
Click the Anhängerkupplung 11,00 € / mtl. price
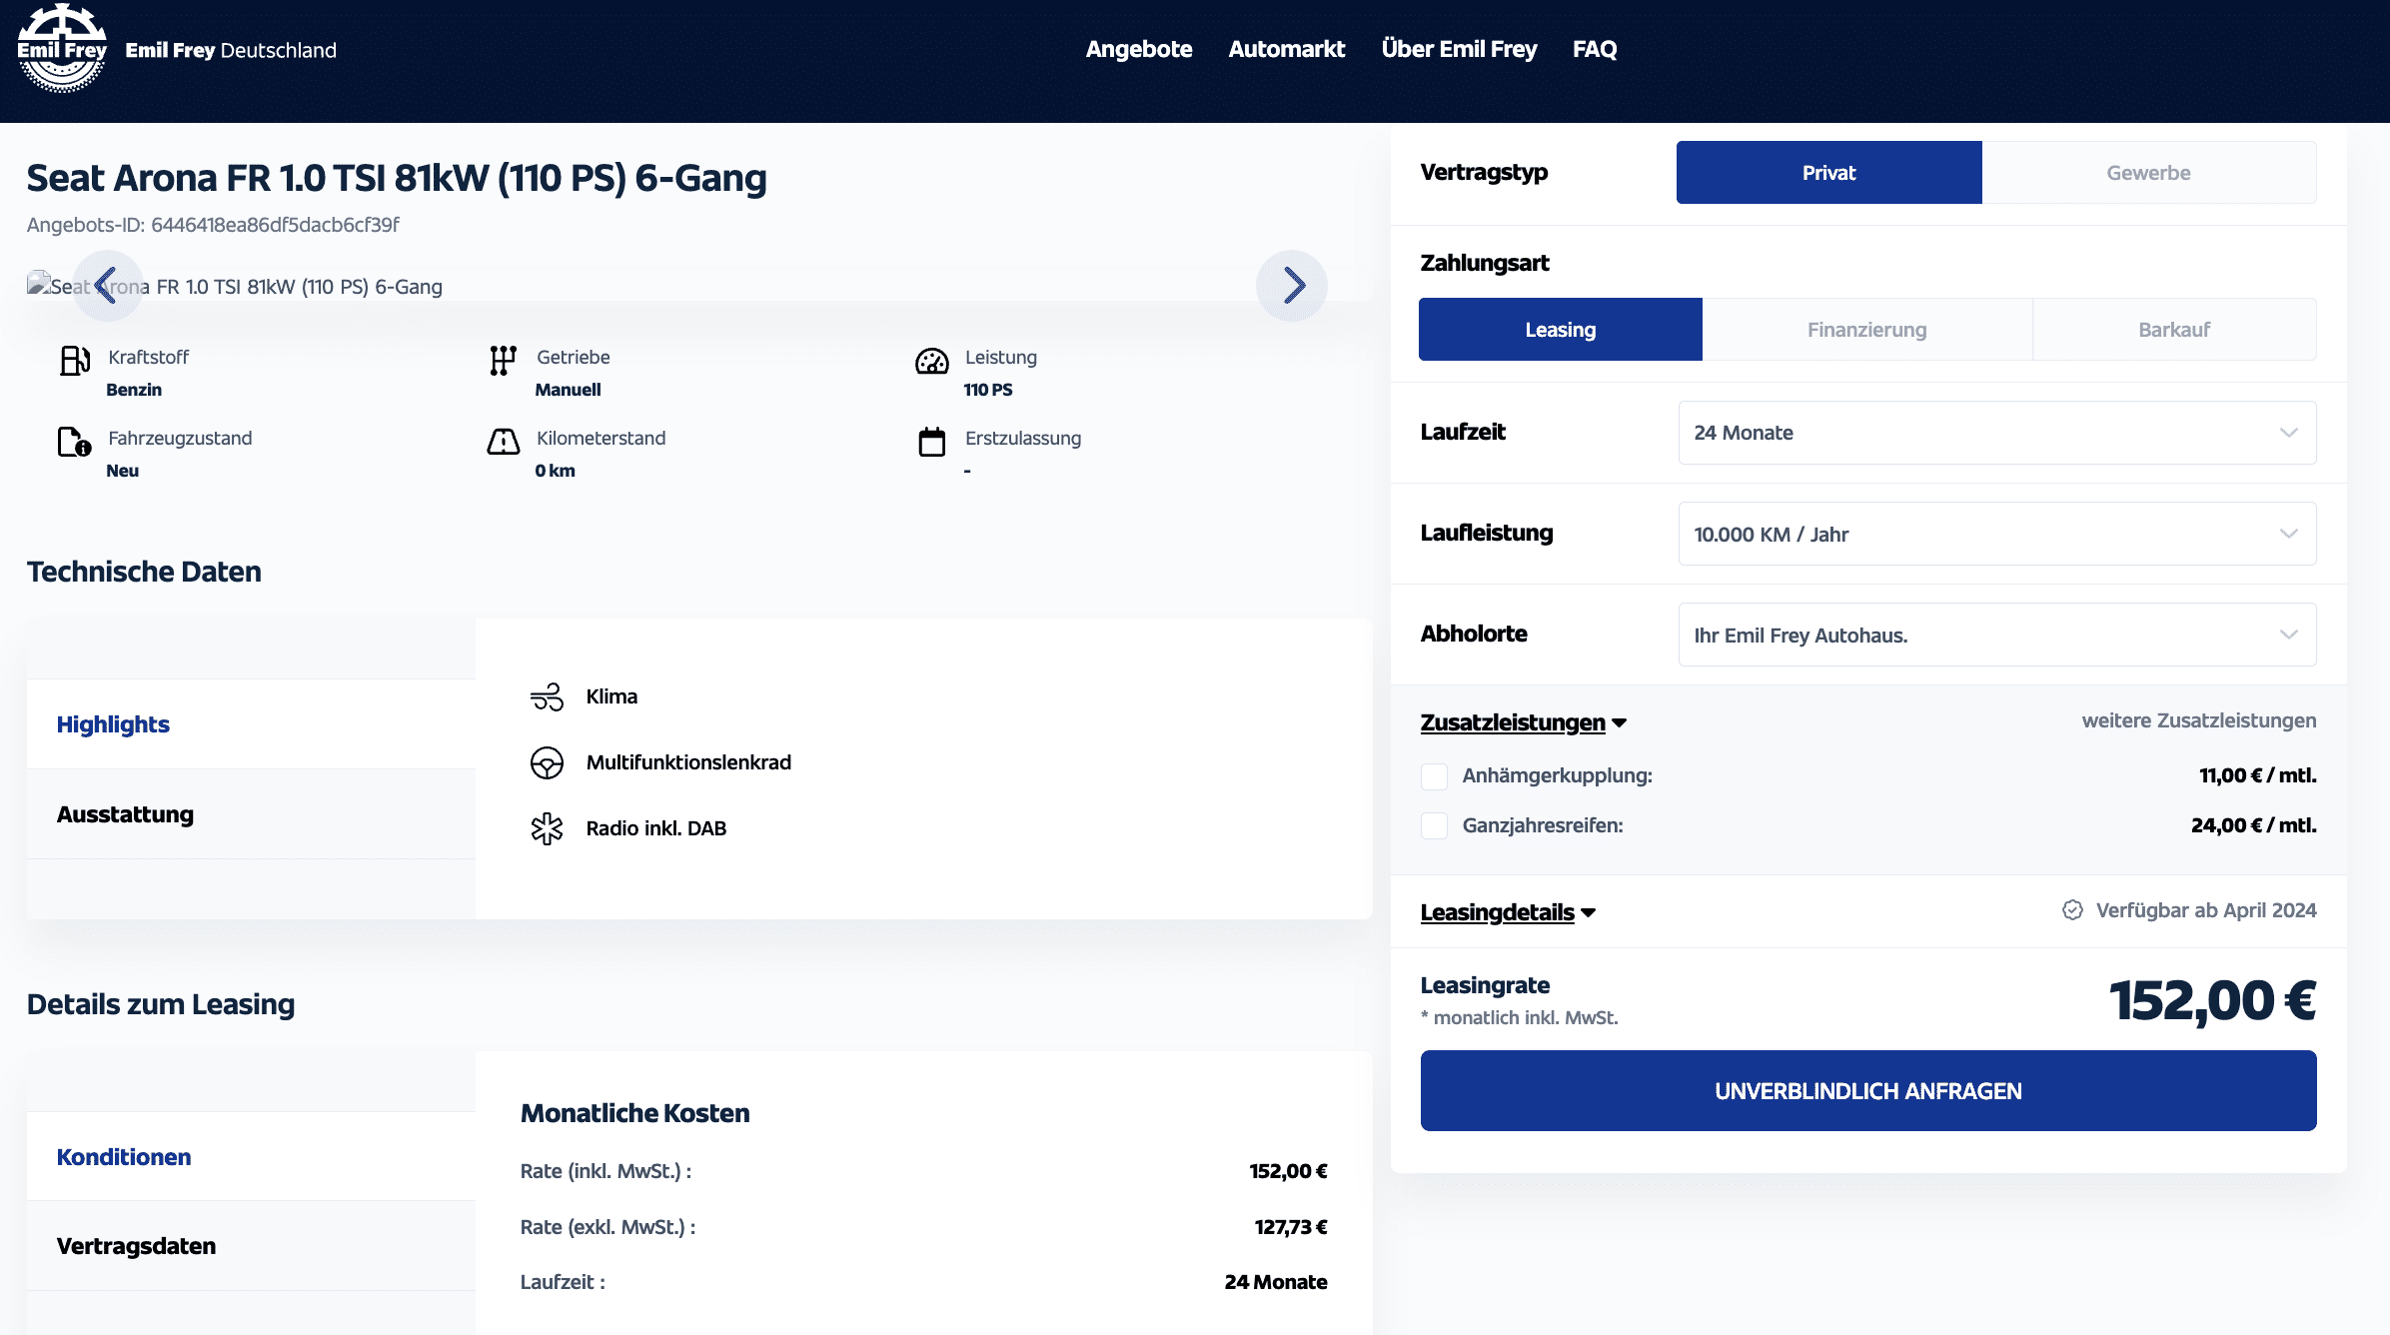point(2257,775)
